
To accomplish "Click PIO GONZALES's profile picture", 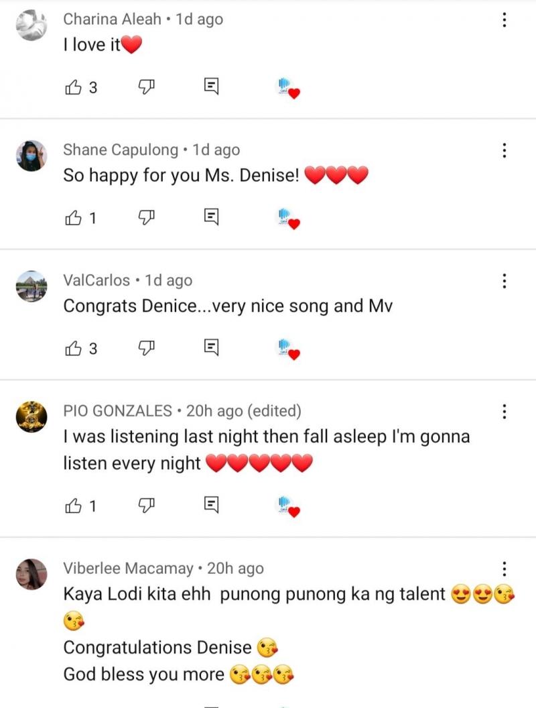I will (31, 417).
